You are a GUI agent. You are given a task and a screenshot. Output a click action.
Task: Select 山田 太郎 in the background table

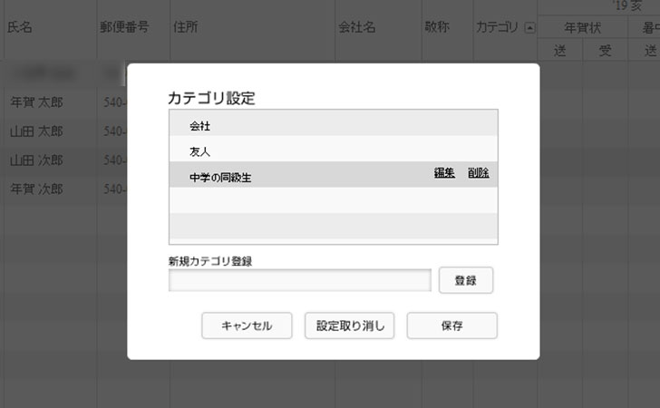(x=36, y=131)
